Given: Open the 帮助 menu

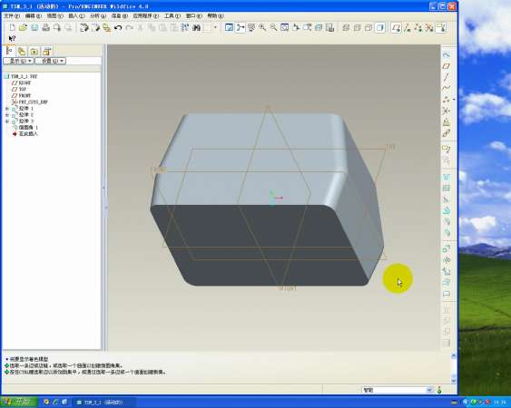Looking at the screenshot, I should click(215, 16).
